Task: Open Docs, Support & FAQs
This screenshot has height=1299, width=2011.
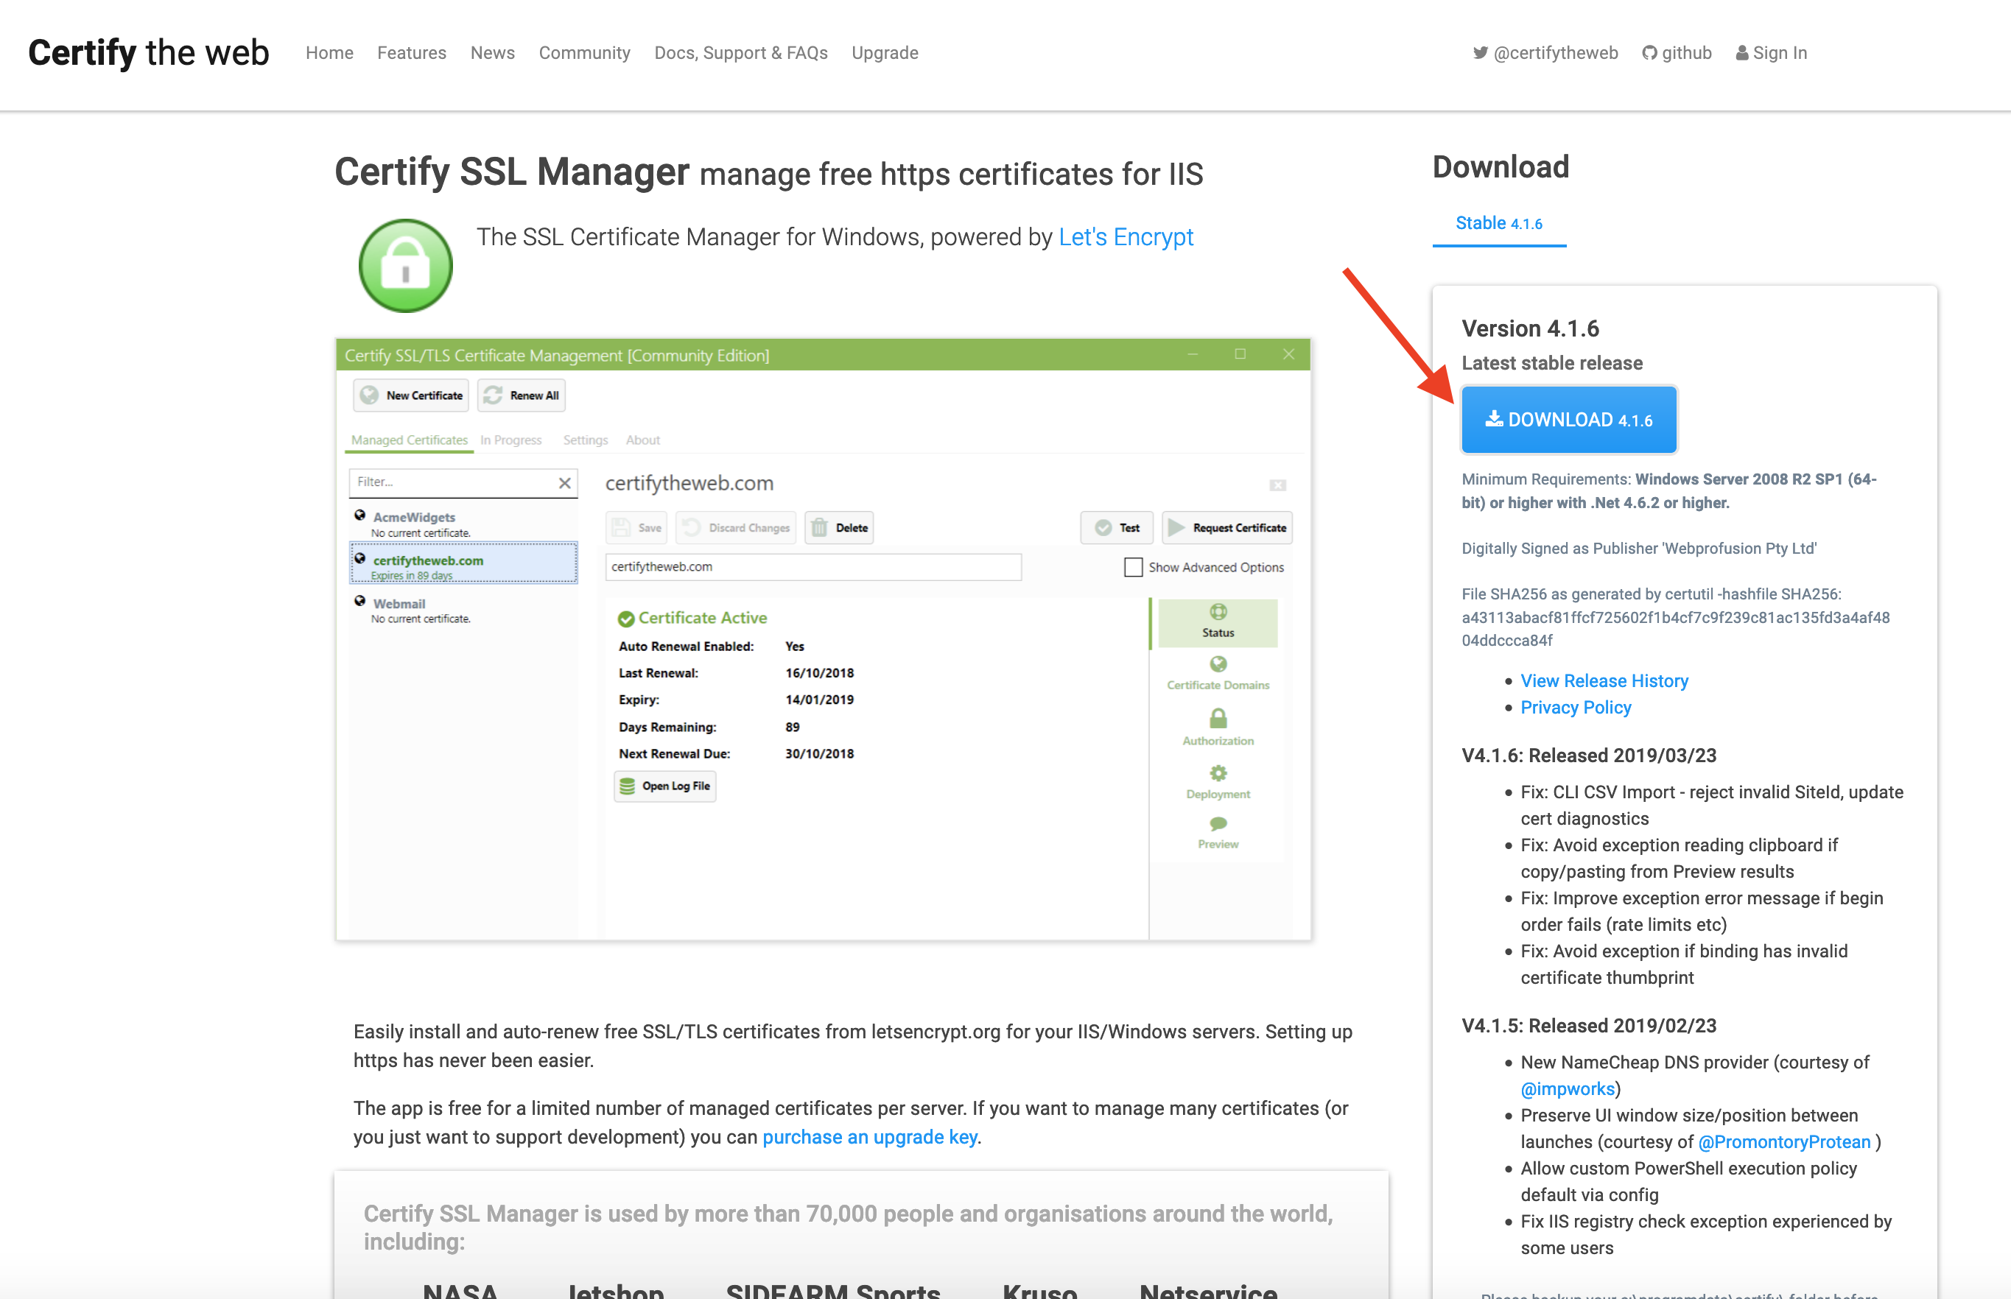Action: [x=740, y=52]
